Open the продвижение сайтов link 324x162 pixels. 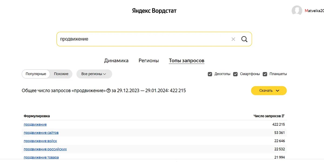pyautogui.click(x=41, y=133)
